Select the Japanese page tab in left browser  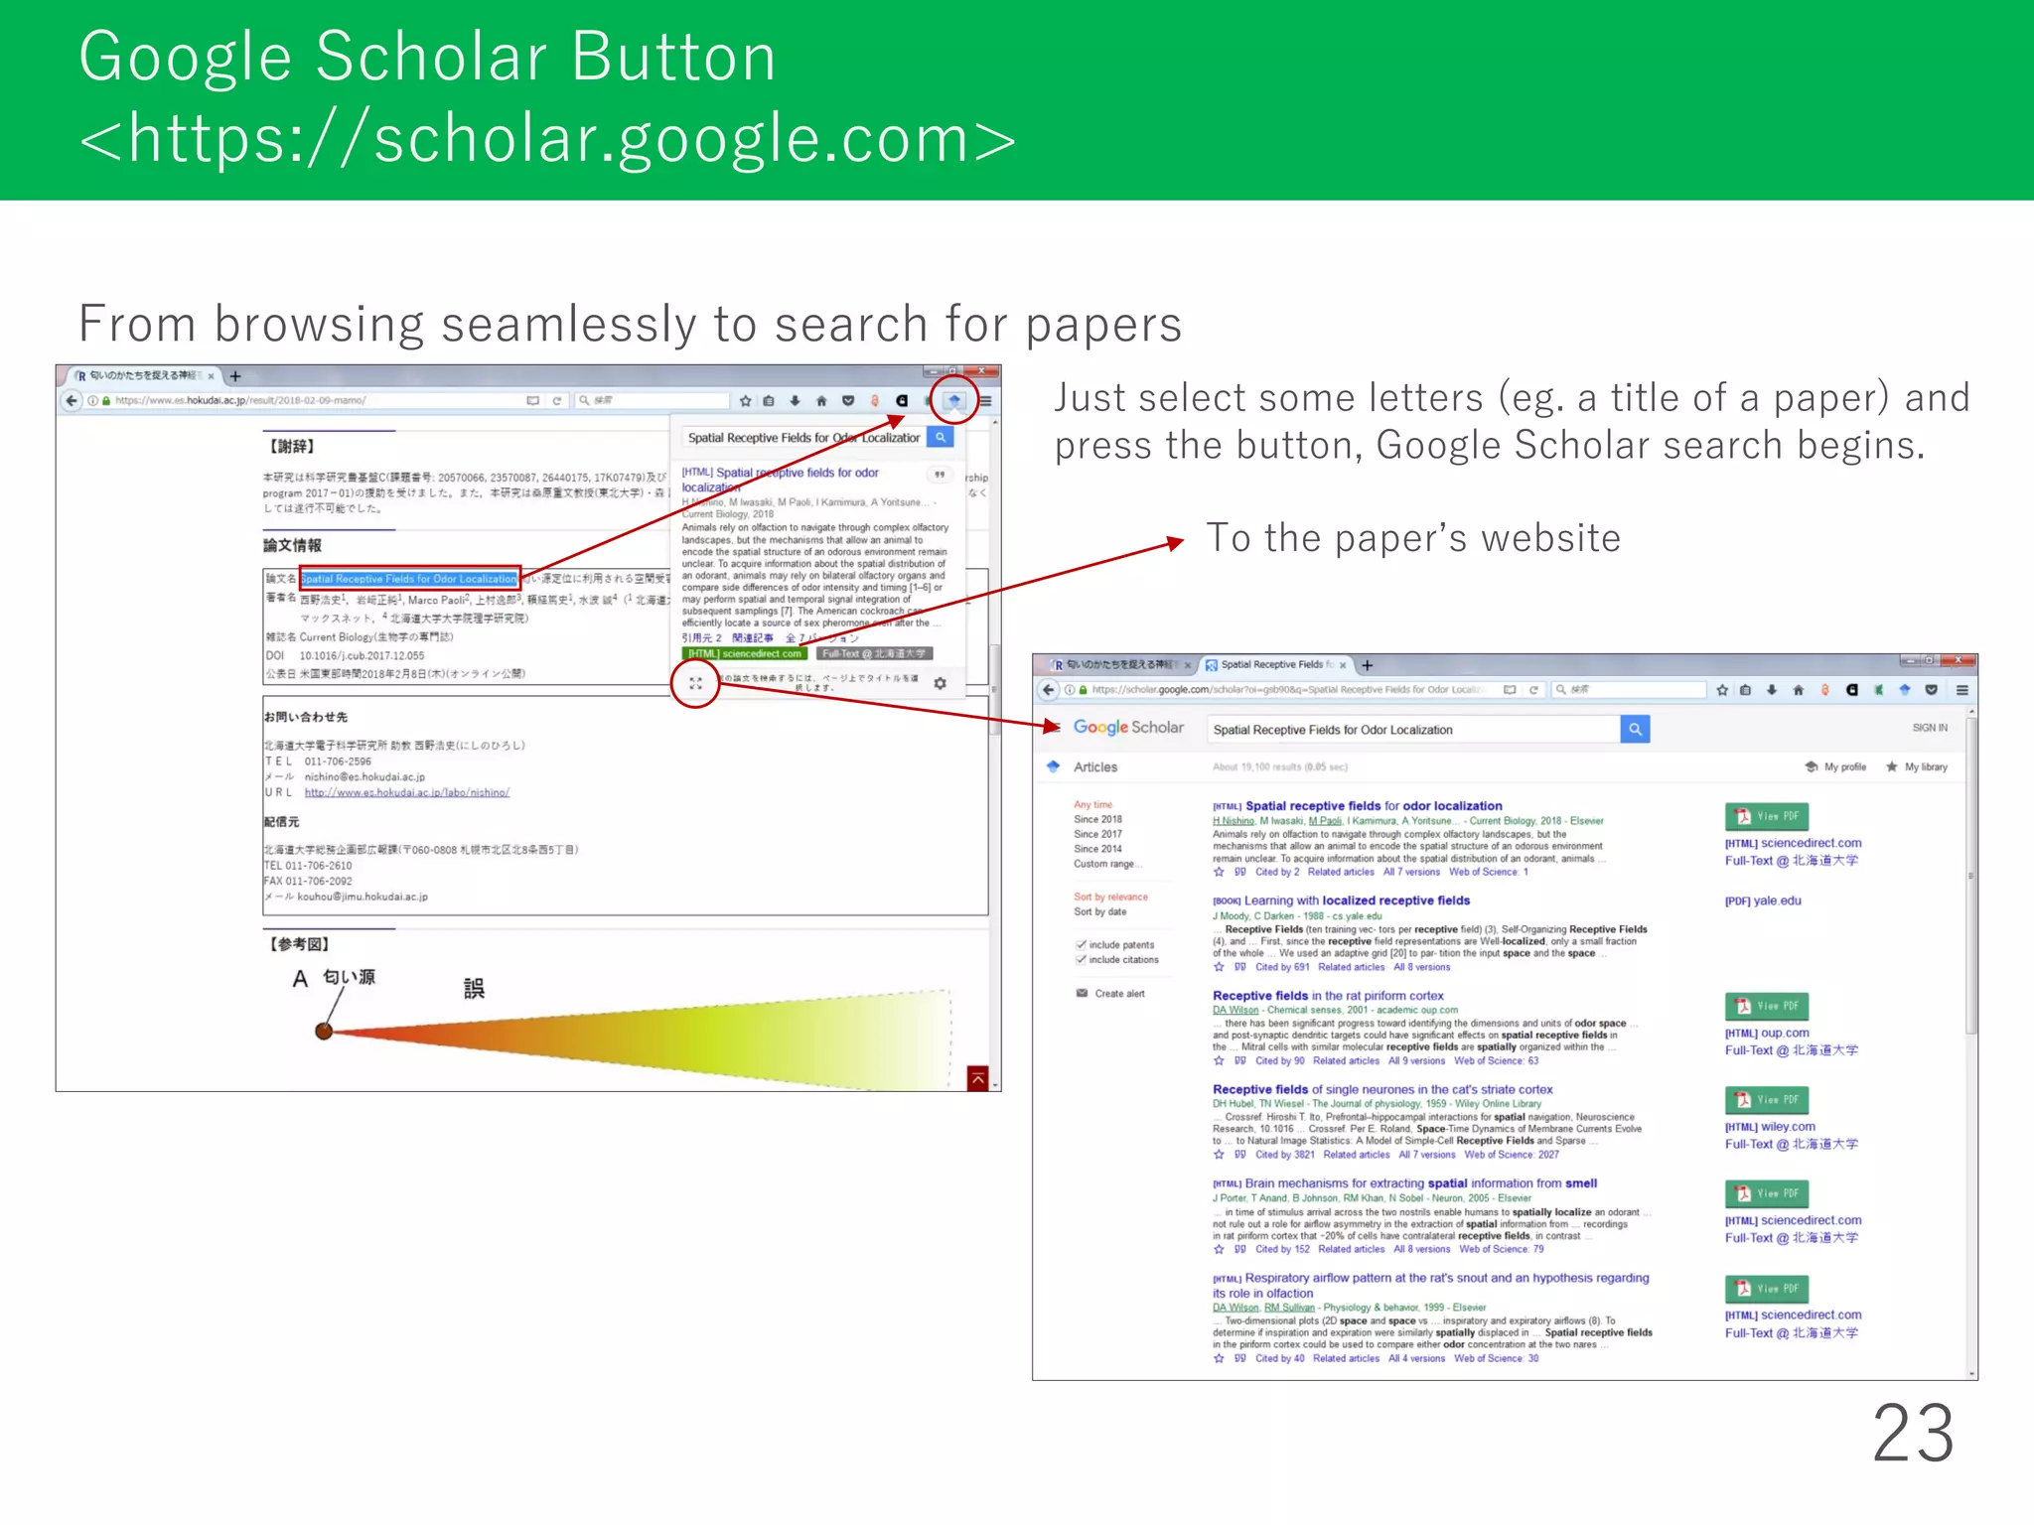point(145,376)
